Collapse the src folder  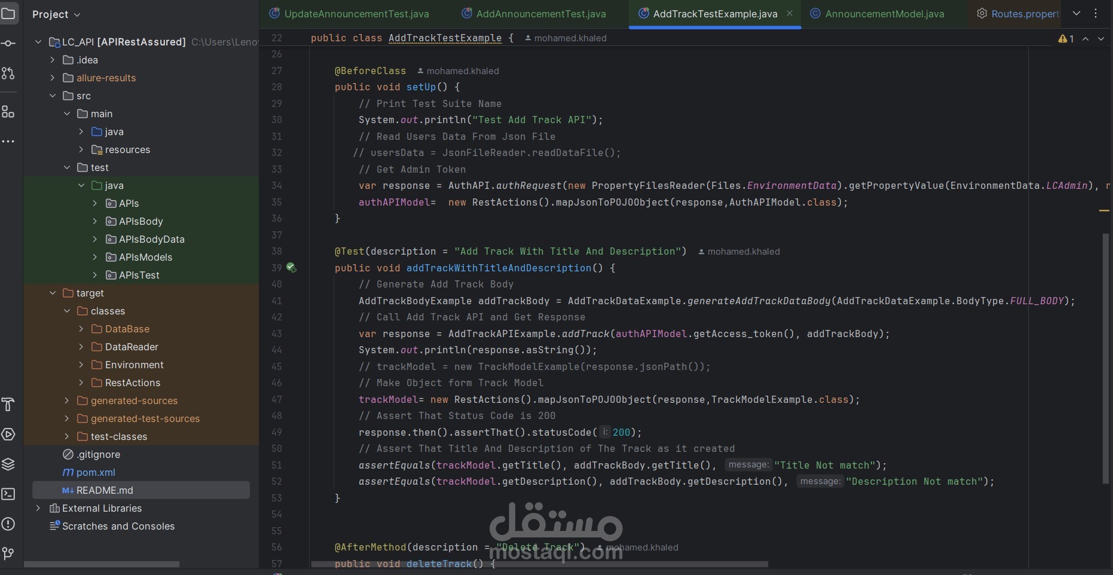click(53, 96)
